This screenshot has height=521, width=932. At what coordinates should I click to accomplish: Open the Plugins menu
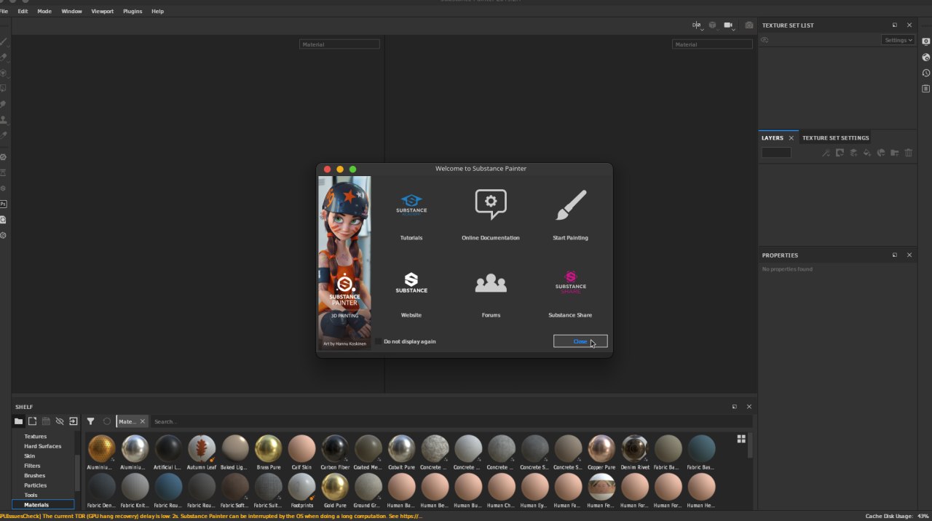133,12
